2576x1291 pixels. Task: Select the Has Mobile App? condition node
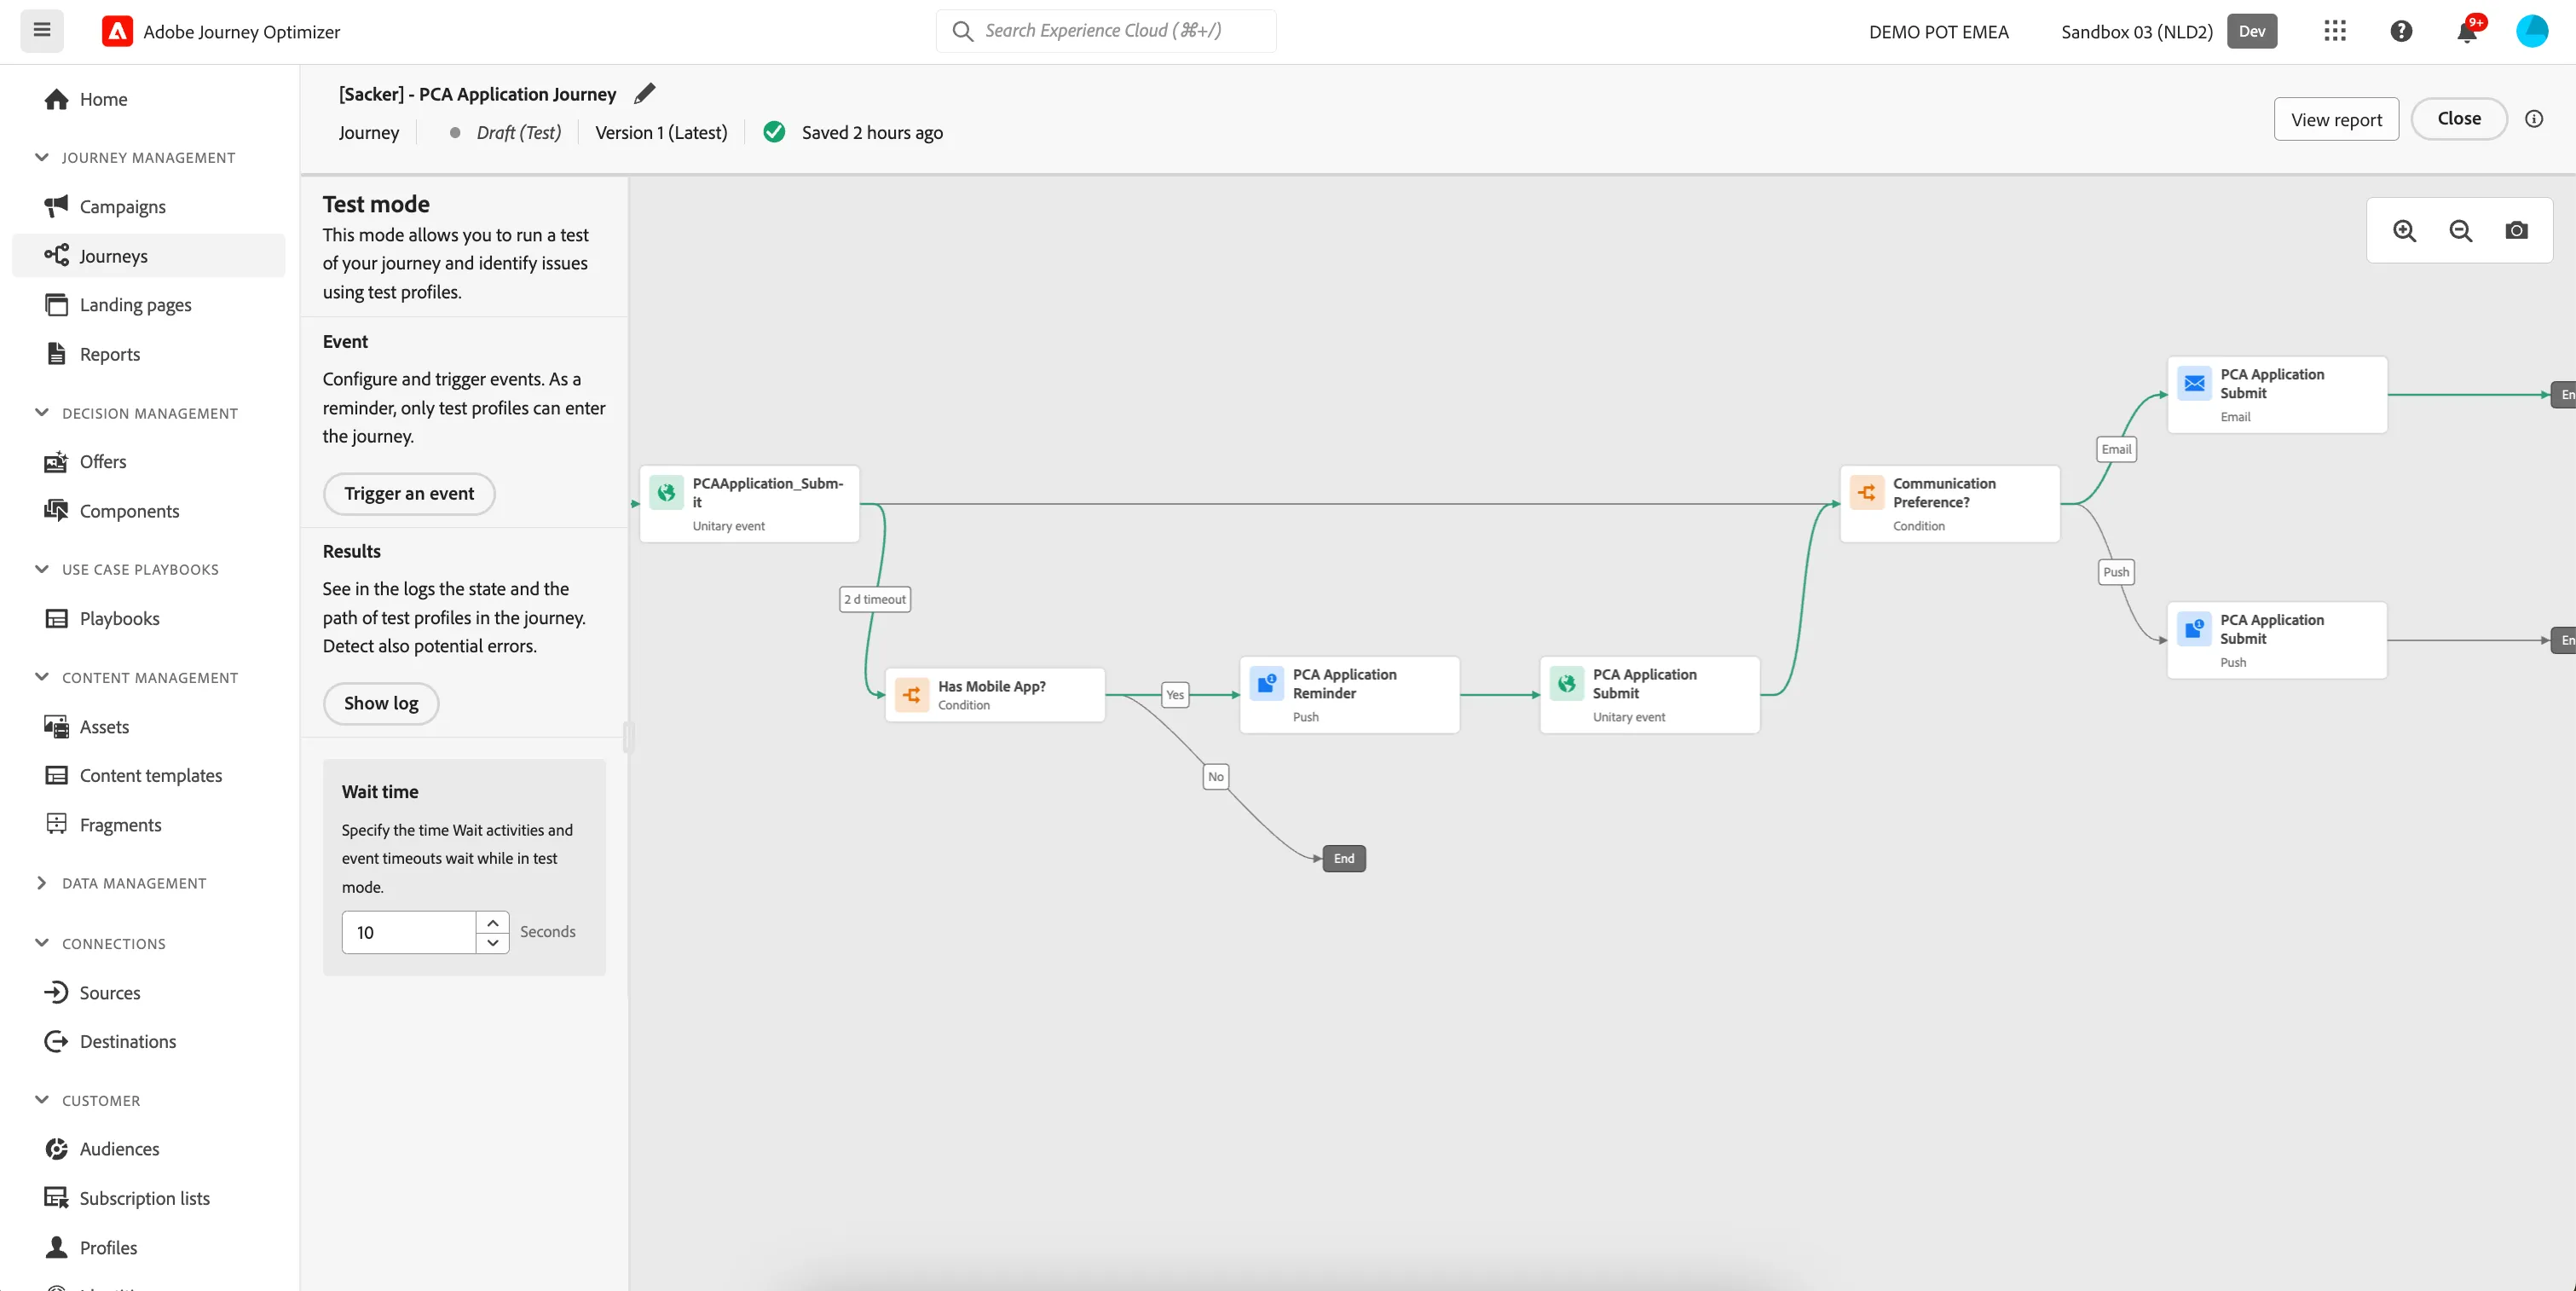[994, 695]
